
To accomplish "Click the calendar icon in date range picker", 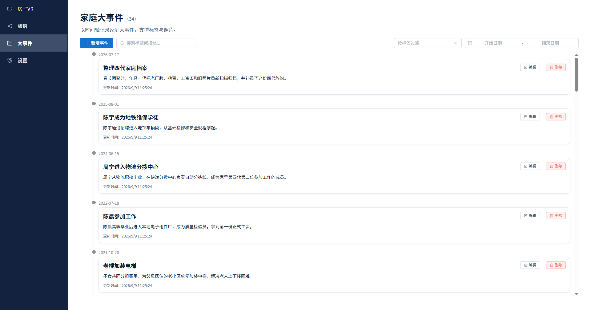I will click(470, 43).
